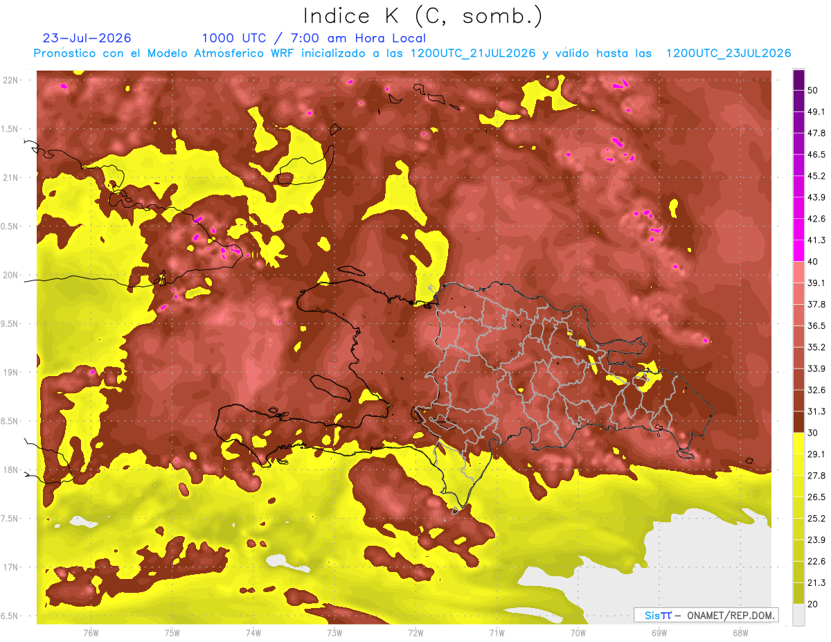Click the '39.1' legend value

coord(816,283)
